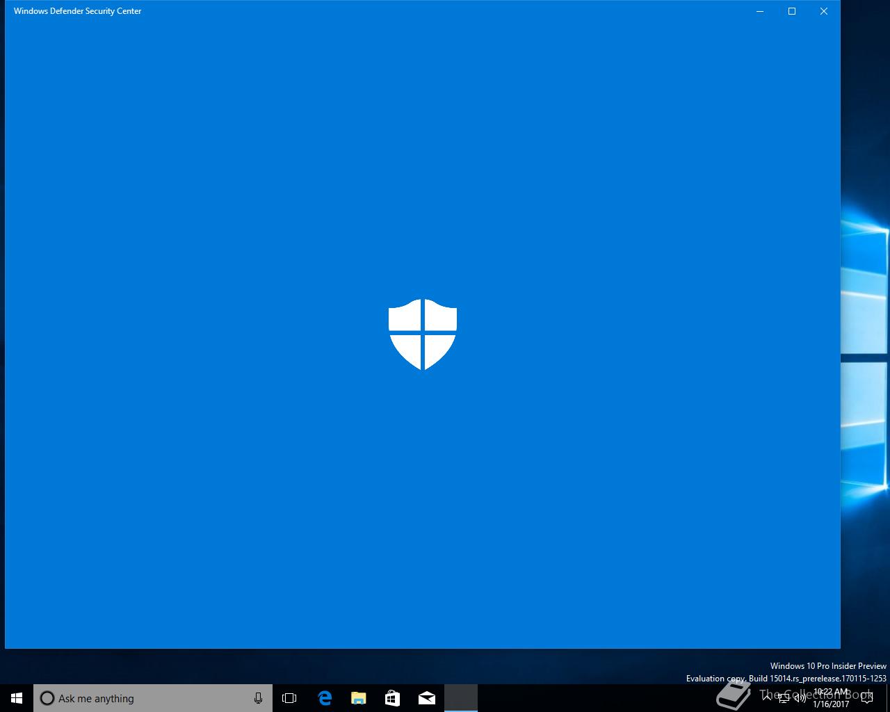Maximize the Windows Defender Security Center window
The image size is (890, 712).
(x=792, y=11)
